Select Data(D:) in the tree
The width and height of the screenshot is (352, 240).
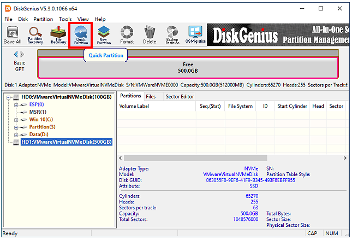click(39, 134)
